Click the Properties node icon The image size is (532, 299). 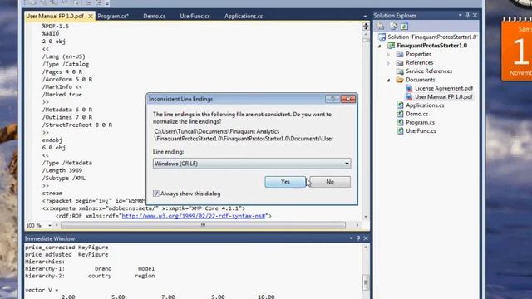pos(400,54)
